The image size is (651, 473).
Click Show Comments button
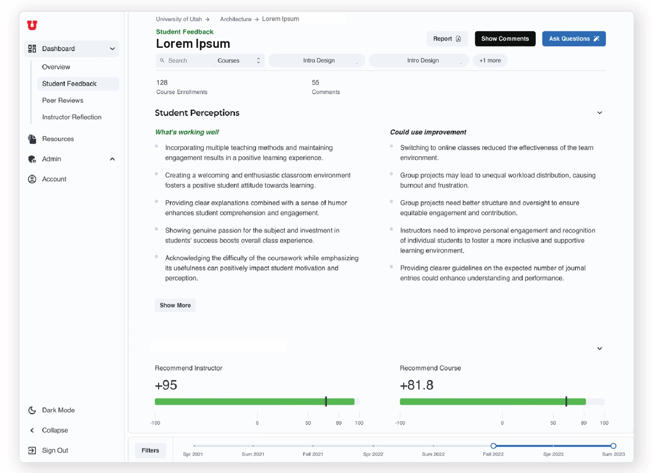505,39
